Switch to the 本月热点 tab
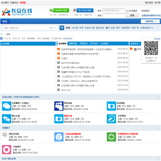The width and height of the screenshot is (161, 161). pos(94,44)
